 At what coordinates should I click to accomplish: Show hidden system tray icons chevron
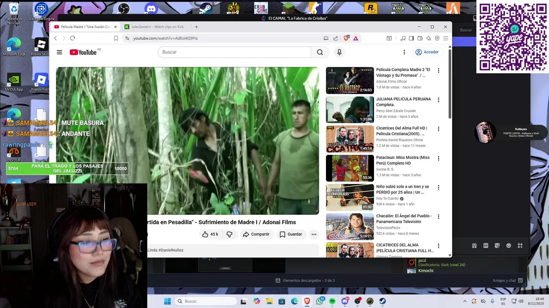coord(465,301)
